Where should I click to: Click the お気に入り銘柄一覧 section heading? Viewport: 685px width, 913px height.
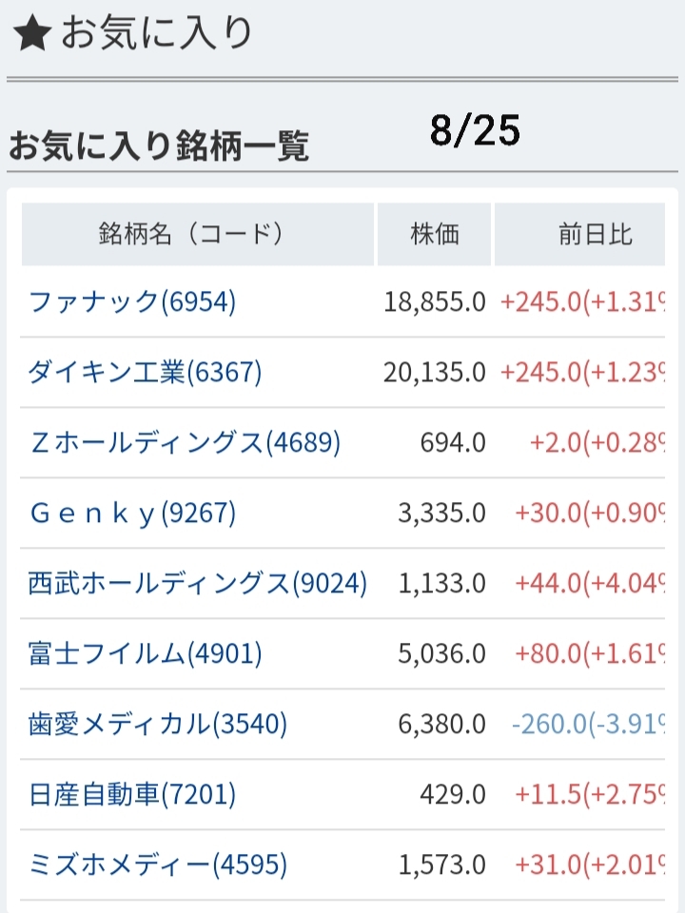pyautogui.click(x=159, y=147)
